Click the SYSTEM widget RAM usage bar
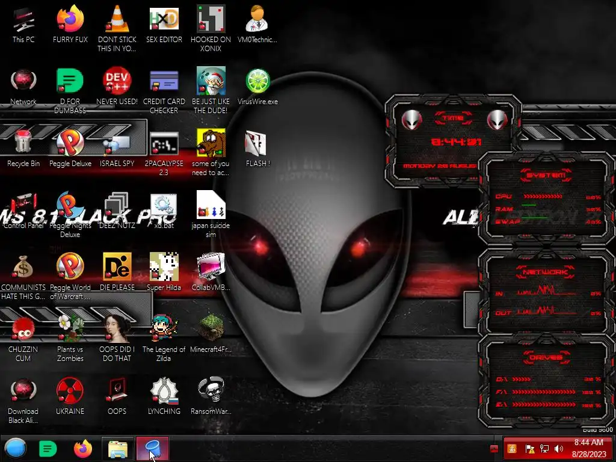The height and width of the screenshot is (462, 616). (529, 206)
